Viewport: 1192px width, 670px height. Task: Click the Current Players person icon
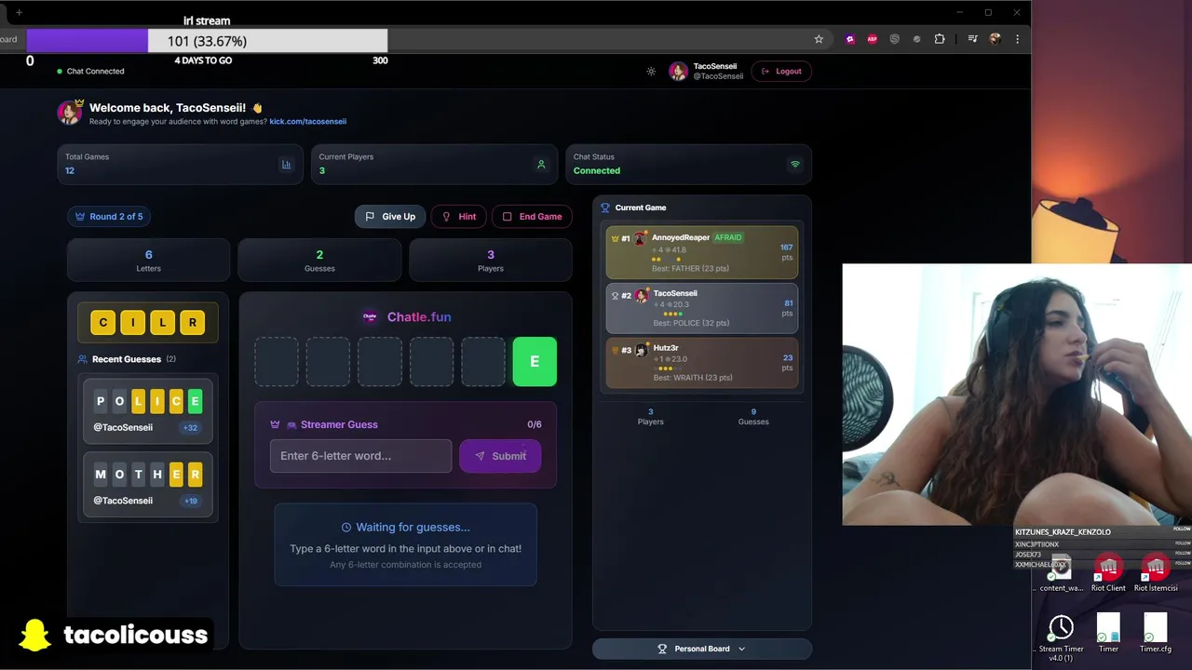[x=541, y=165]
